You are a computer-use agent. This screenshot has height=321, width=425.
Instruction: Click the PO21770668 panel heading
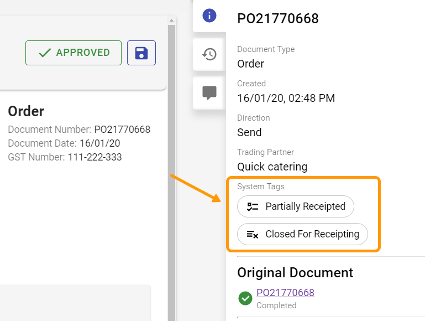pos(278,18)
